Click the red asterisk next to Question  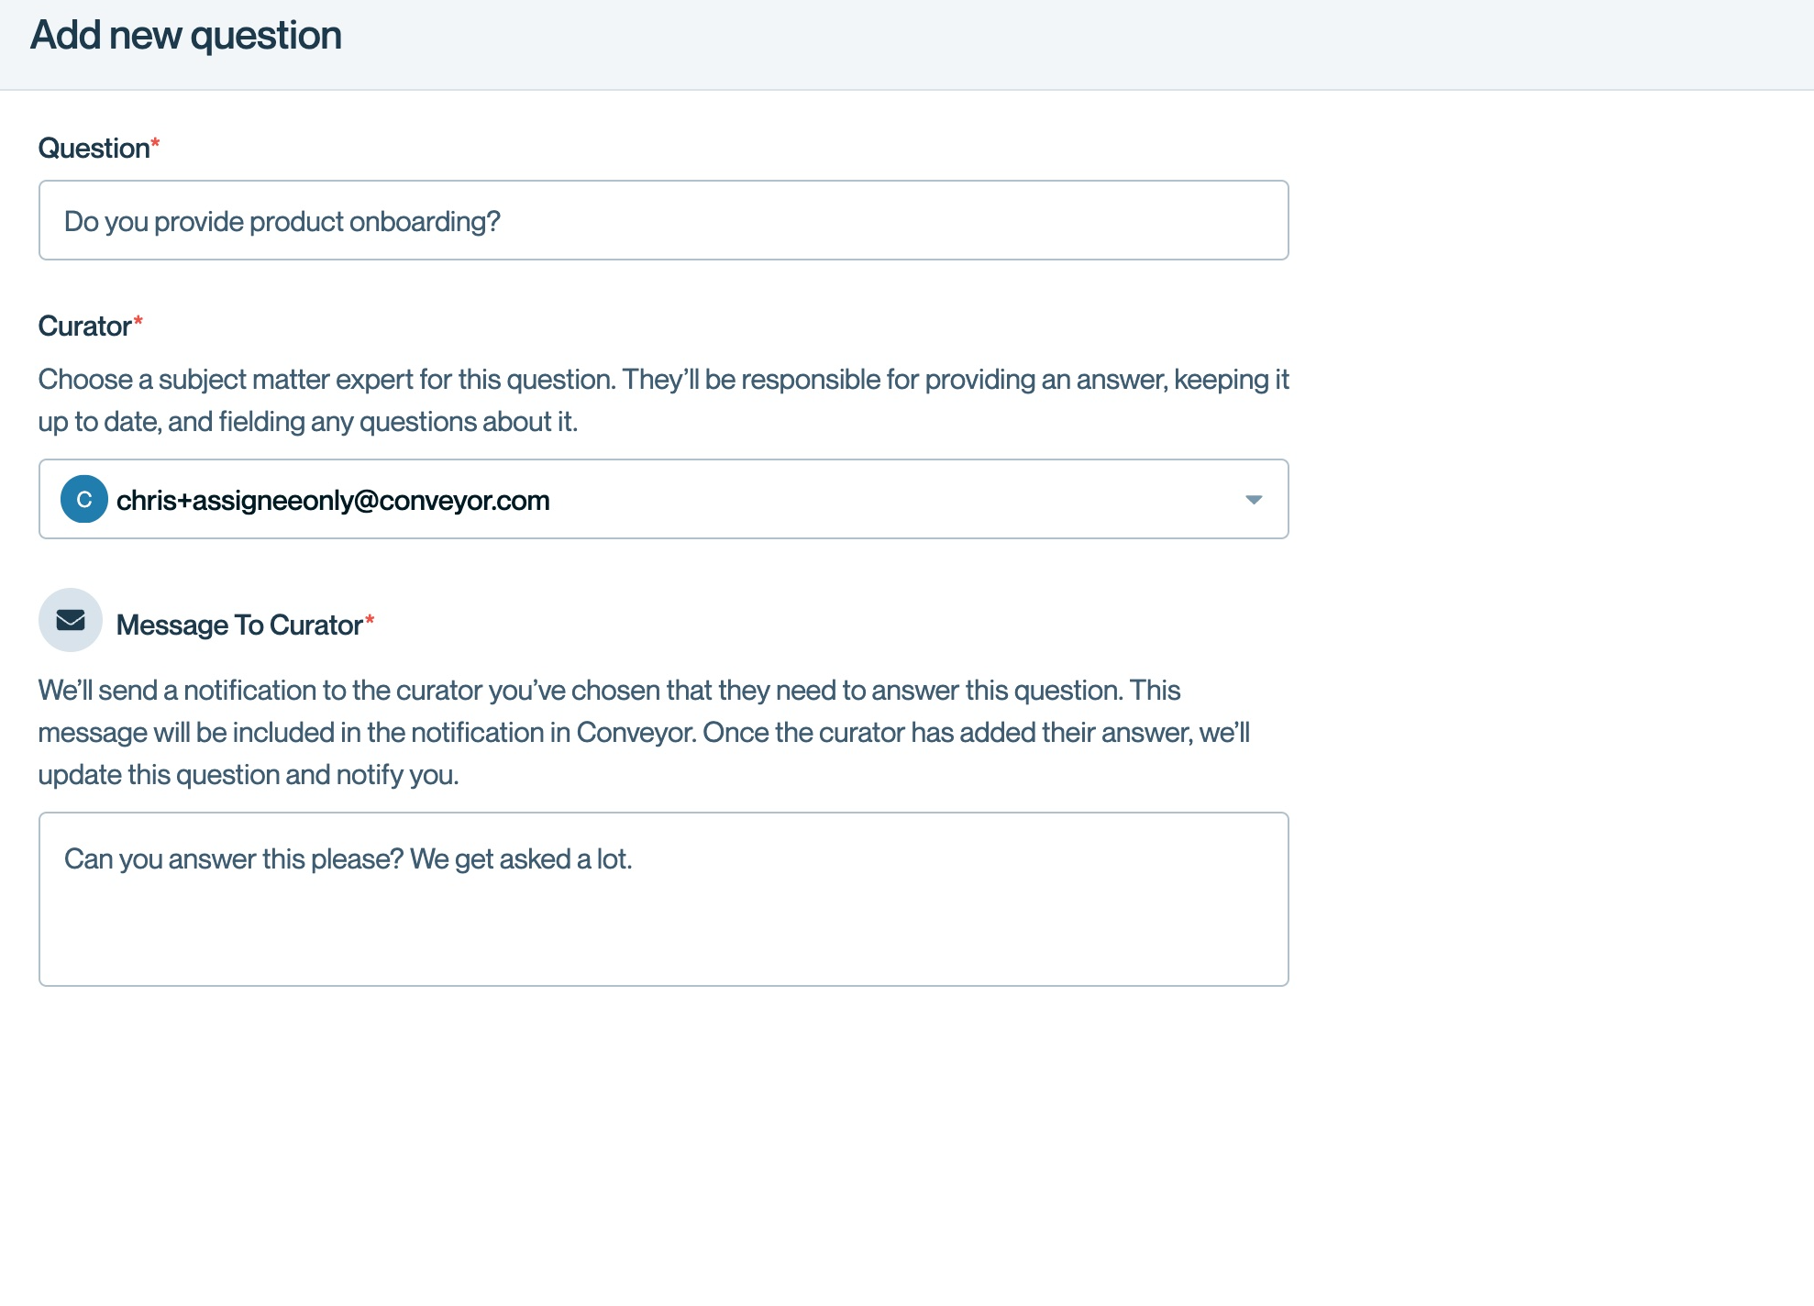coord(155,143)
